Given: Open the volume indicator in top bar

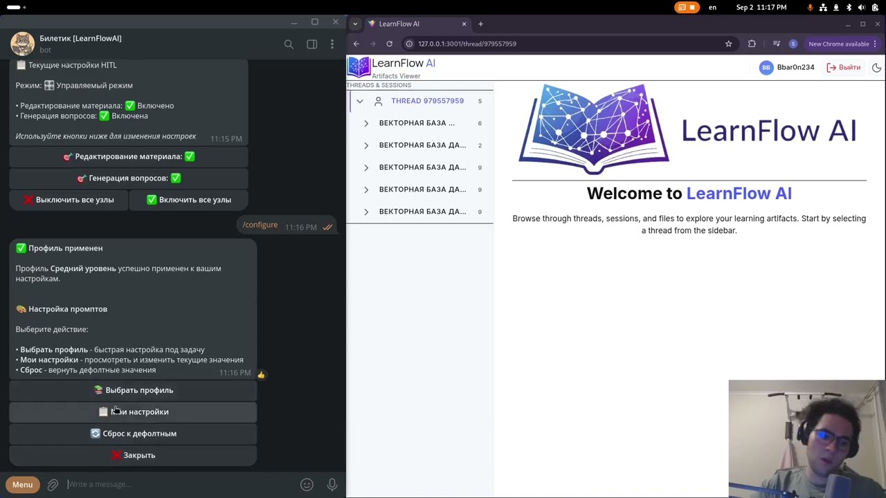Looking at the screenshot, I should point(862,7).
